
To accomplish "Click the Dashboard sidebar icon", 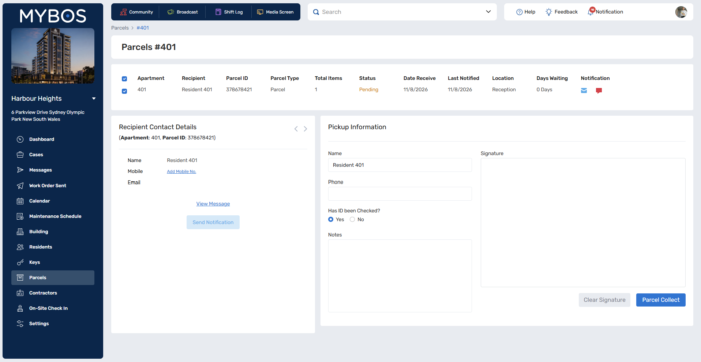I will tap(20, 139).
